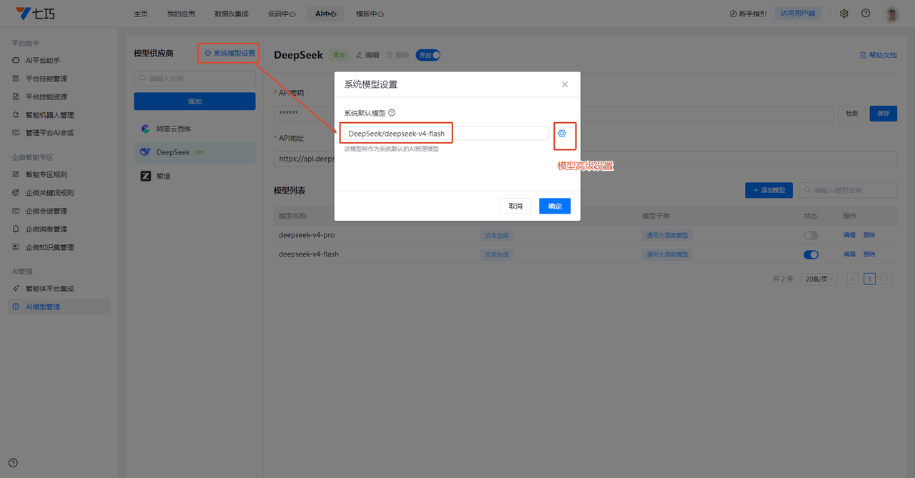This screenshot has height=478, width=915.
Task: Go to next page arrow
Action: (886, 279)
